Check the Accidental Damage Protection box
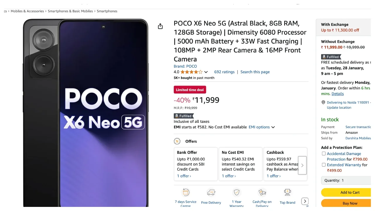 [324, 154]
